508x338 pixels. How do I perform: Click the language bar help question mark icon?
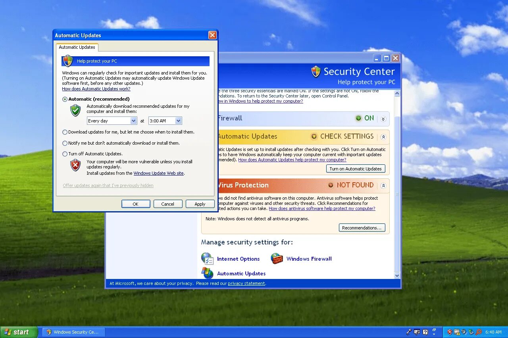[425, 332]
